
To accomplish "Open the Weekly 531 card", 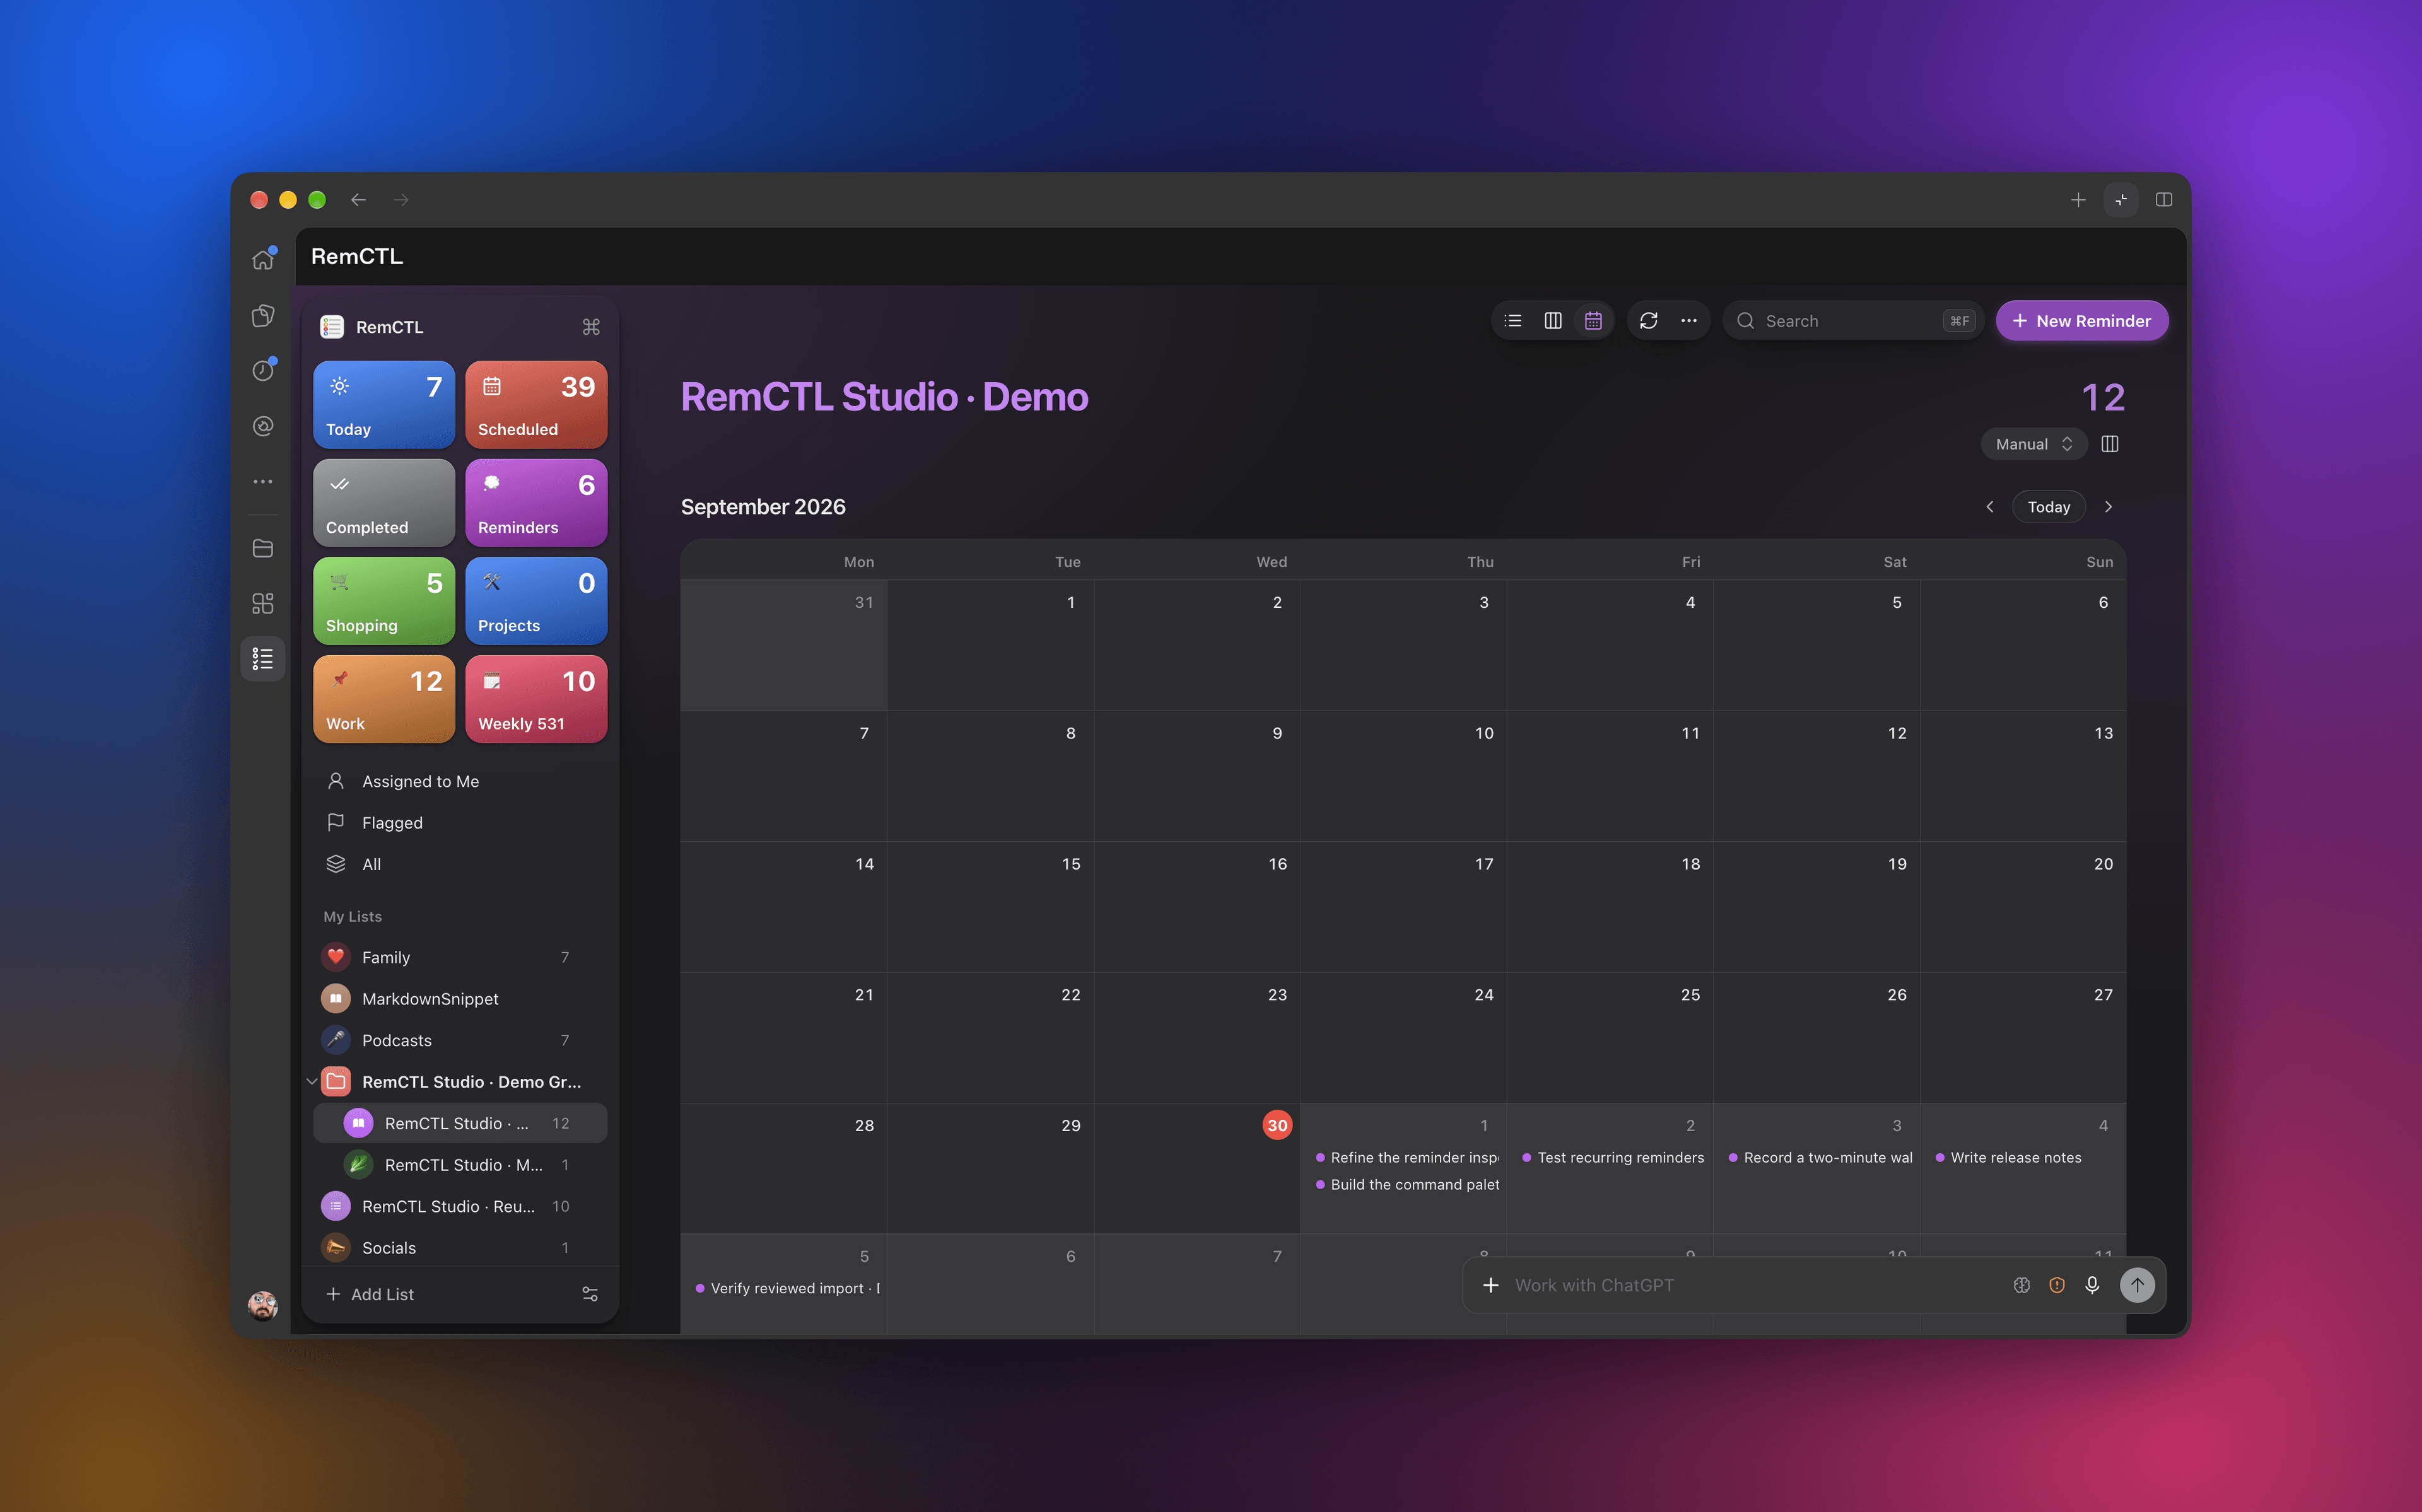I will pyautogui.click(x=536, y=699).
